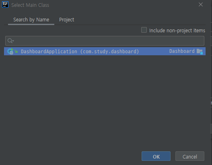
Task: Focus the class name search field
Action: coord(105,41)
